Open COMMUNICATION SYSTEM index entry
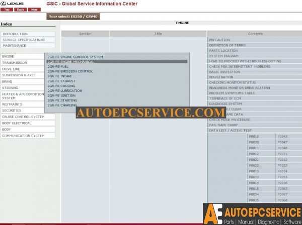The image size is (302, 225). pyautogui.click(x=28, y=136)
